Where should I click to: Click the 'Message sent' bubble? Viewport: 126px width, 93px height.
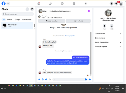tap(48, 46)
